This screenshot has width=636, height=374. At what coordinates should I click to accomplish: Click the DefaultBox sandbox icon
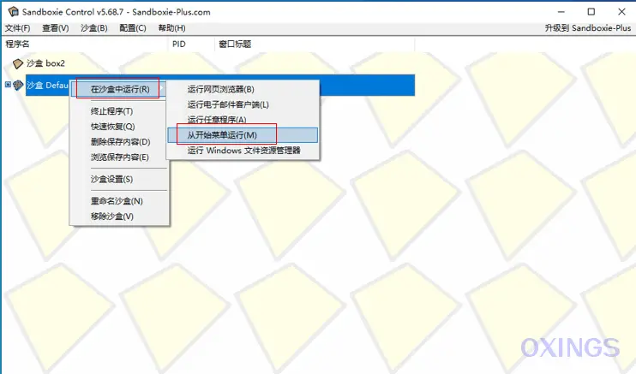tap(18, 85)
